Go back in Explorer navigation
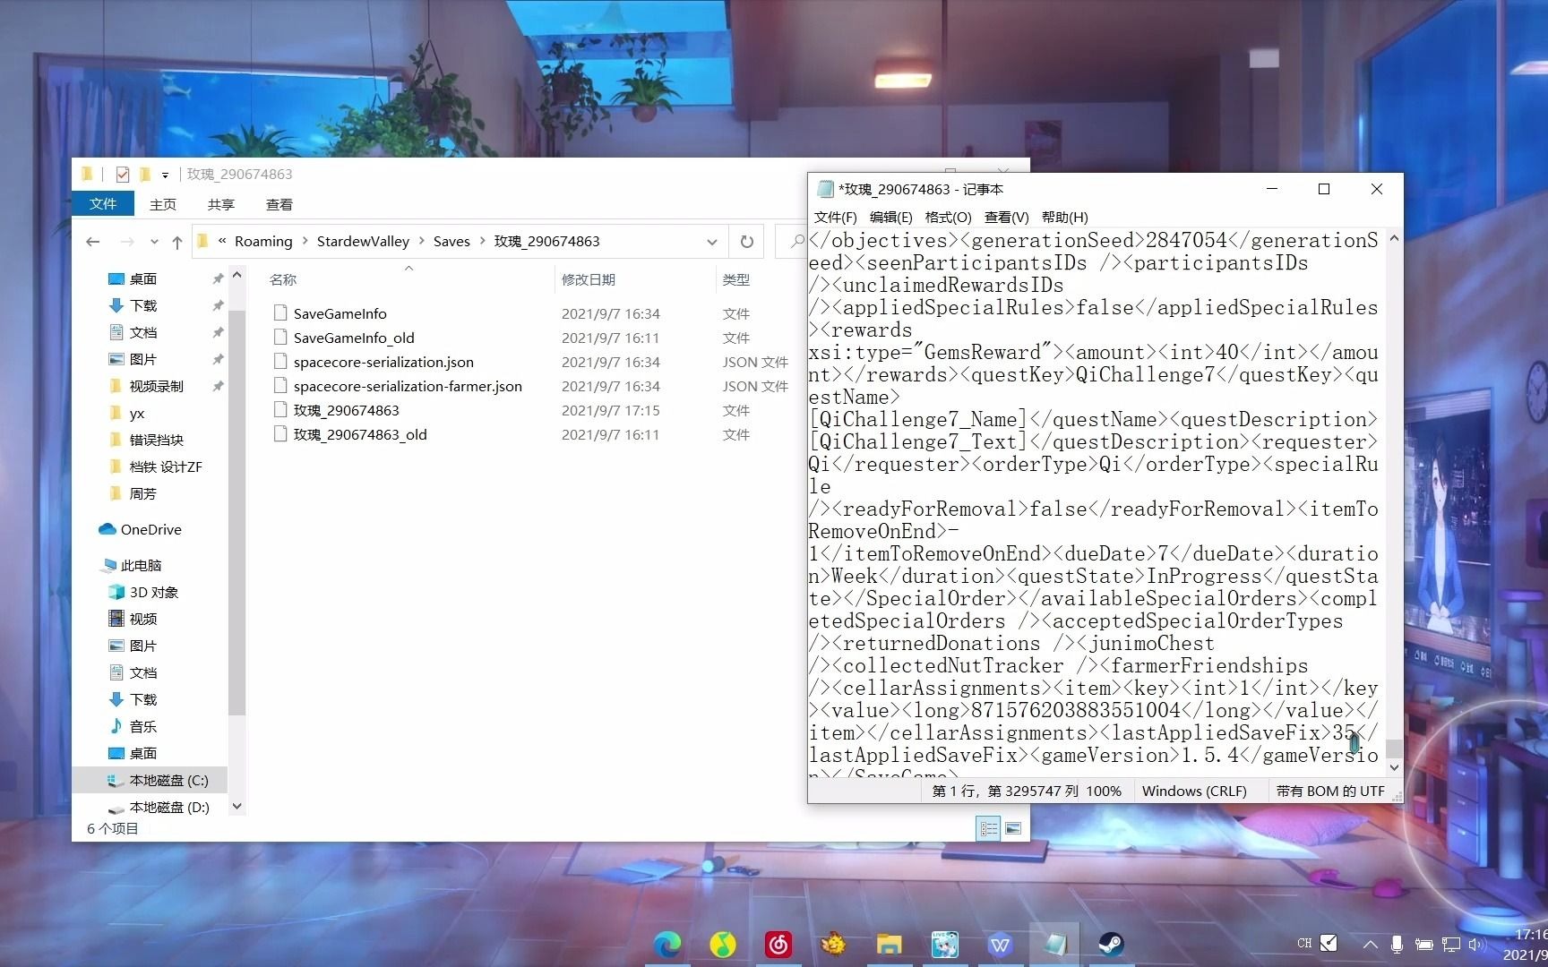Image resolution: width=1548 pixels, height=967 pixels. tap(93, 242)
